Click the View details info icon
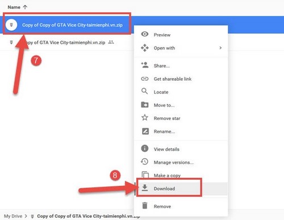Screen dimensions: 284x220 coord(145,148)
